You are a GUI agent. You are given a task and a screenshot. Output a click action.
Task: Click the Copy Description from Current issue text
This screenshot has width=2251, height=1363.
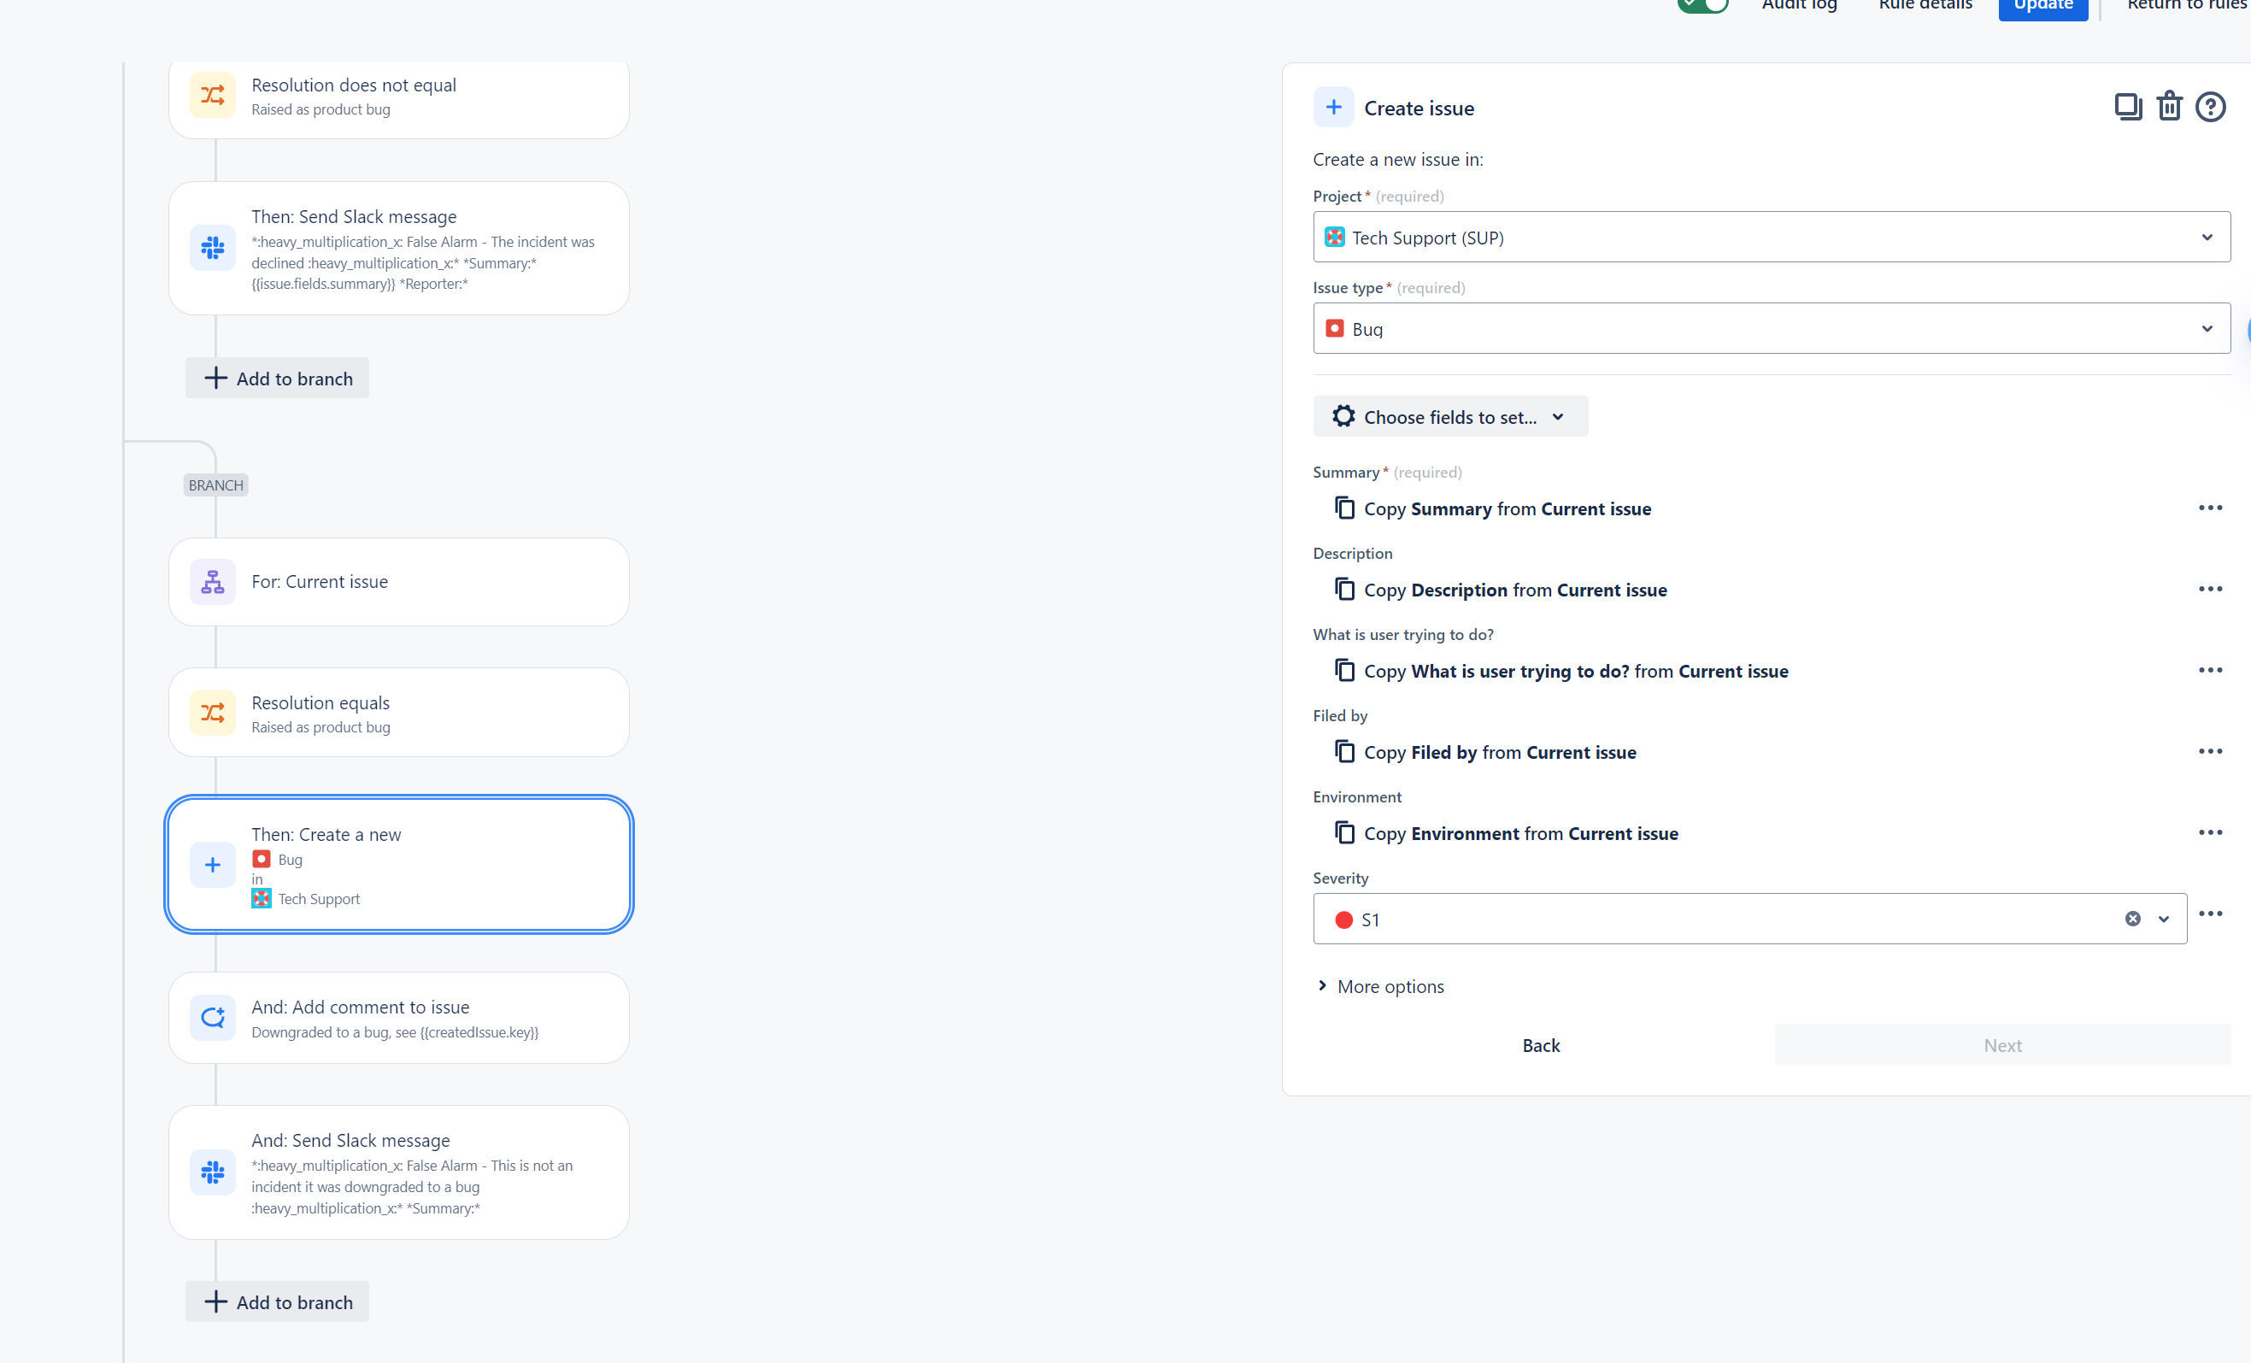point(1515,590)
